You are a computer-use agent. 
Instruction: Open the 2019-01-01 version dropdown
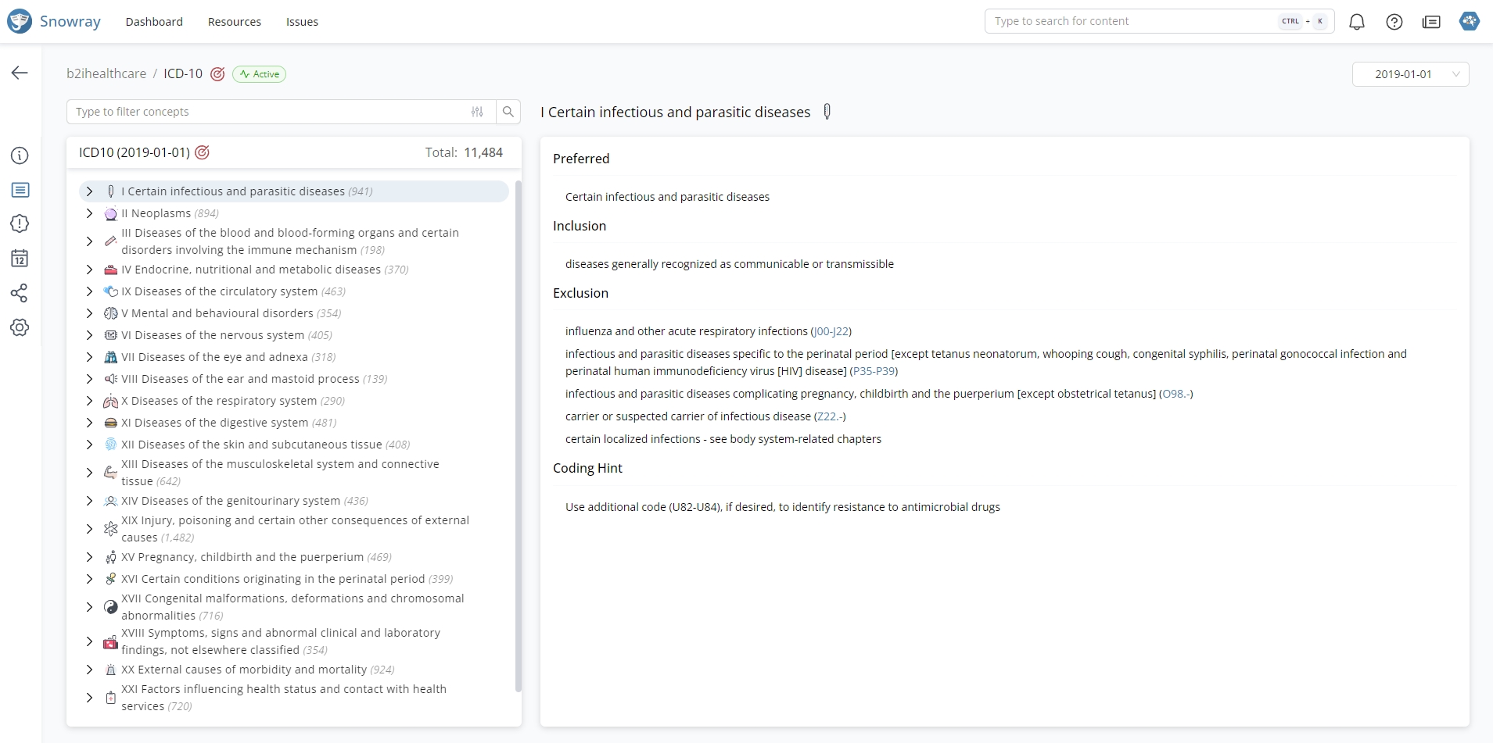[1410, 74]
